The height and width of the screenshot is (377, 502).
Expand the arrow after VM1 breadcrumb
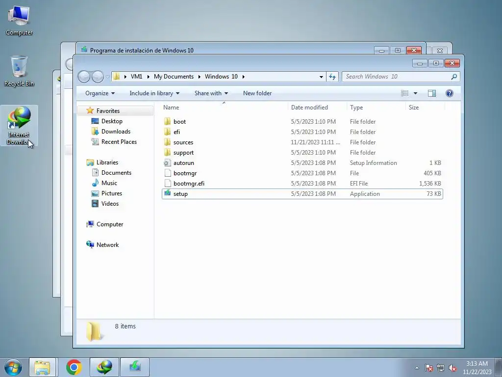click(x=148, y=77)
